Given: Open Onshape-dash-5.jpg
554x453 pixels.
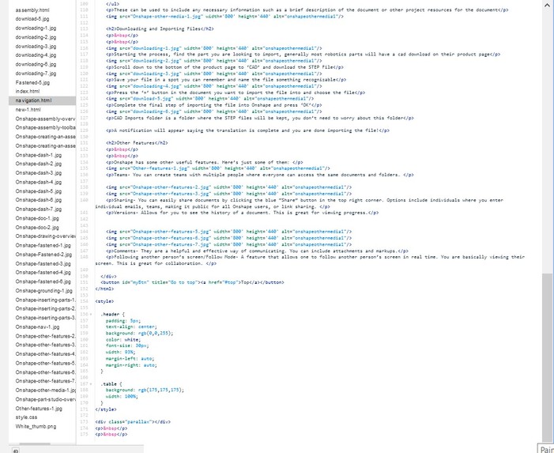Looking at the screenshot, I should [39, 191].
